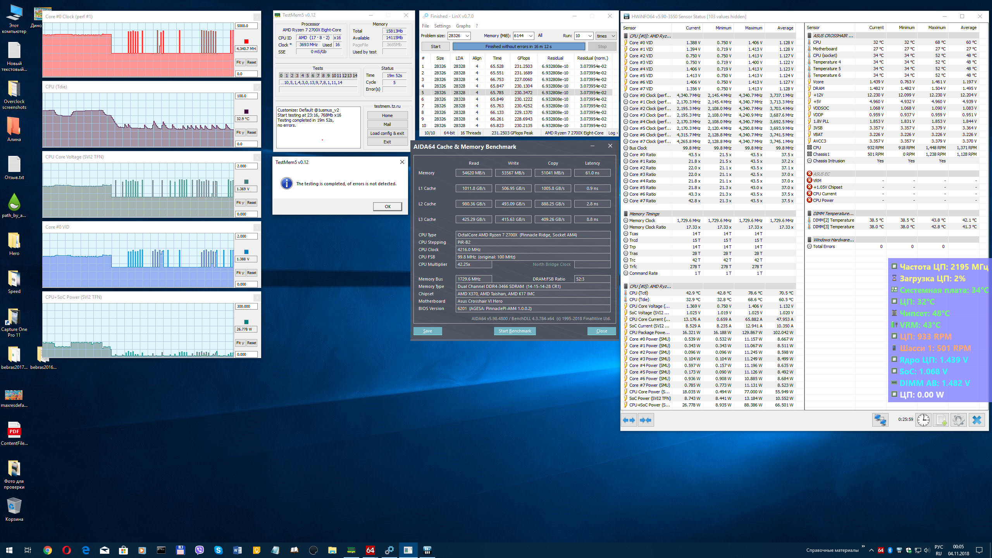Click Fit y on the CPU (Tdie) graph
The width and height of the screenshot is (992, 558).
coord(240,133)
